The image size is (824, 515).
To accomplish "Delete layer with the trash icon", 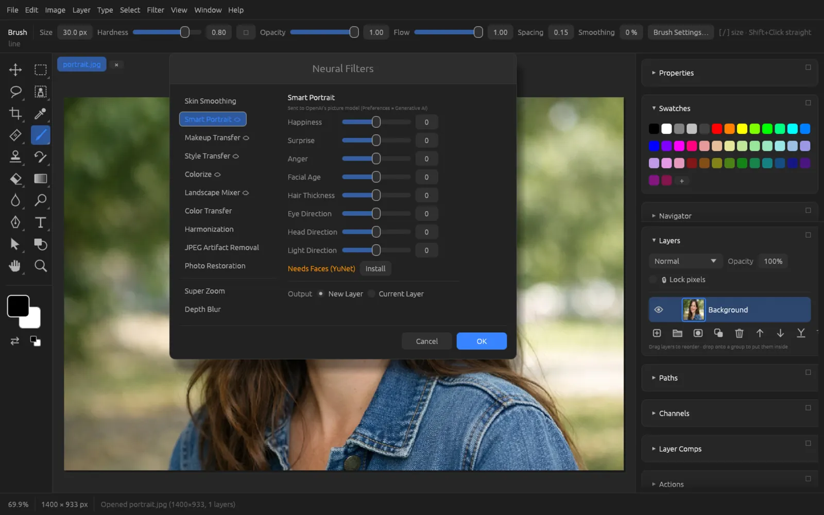I will point(739,333).
